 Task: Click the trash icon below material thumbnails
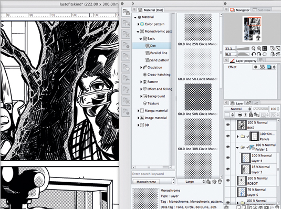click(x=220, y=182)
